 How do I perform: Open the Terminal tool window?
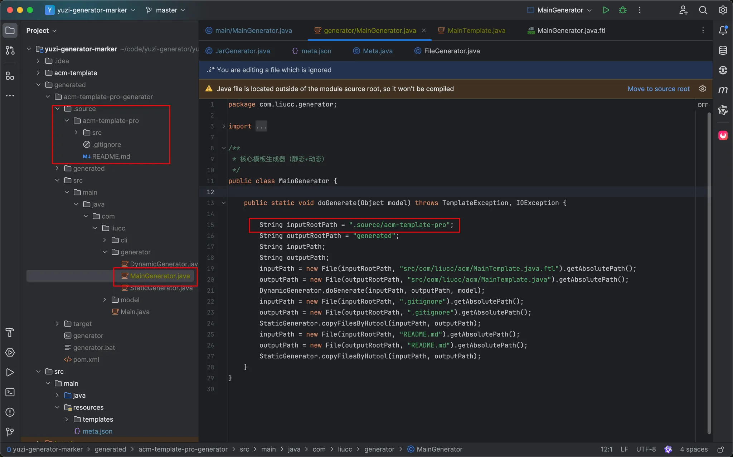click(x=10, y=392)
